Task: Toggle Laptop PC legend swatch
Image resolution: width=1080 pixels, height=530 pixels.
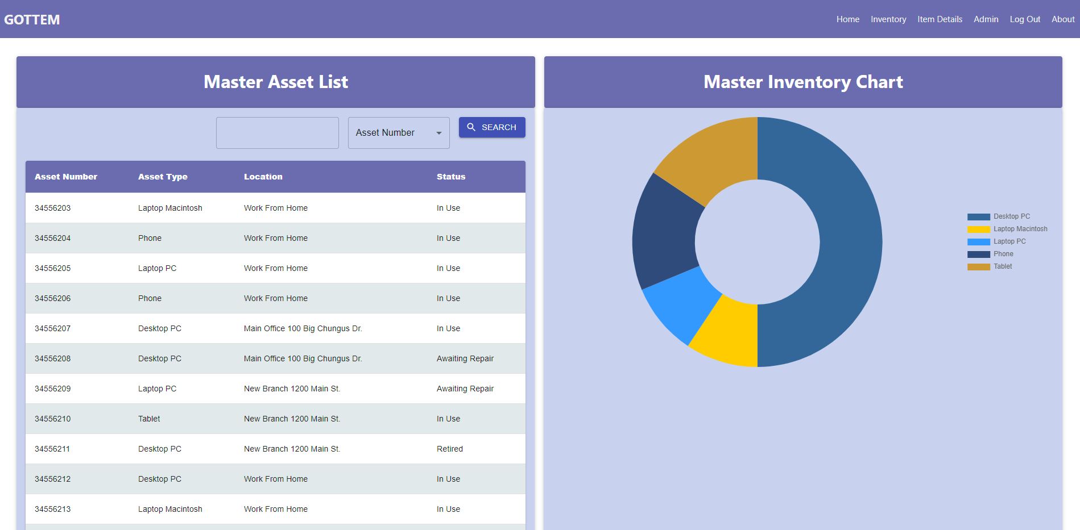Action: (x=978, y=242)
